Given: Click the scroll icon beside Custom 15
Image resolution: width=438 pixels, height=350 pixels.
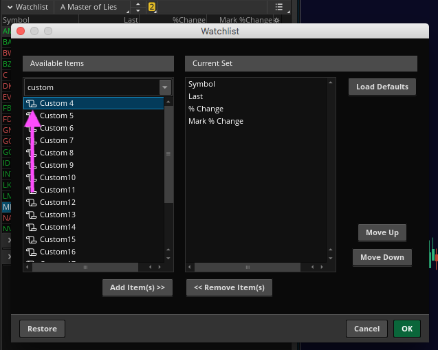Looking at the screenshot, I should (x=31, y=239).
